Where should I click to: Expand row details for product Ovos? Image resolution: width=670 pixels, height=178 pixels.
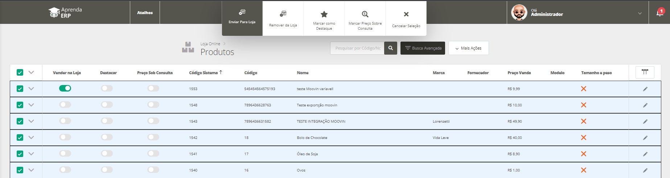click(x=31, y=170)
